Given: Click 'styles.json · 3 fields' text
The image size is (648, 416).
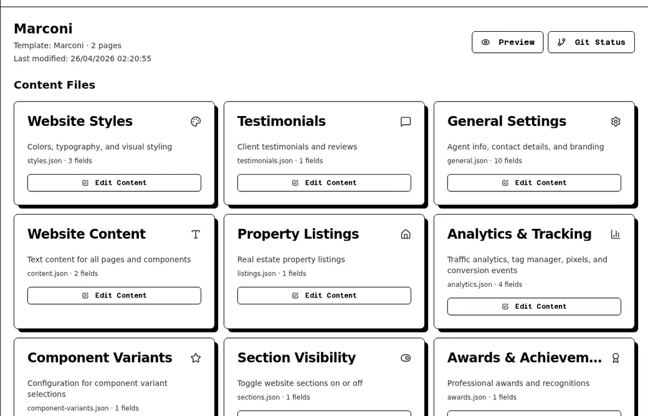Looking at the screenshot, I should click(x=60, y=161).
